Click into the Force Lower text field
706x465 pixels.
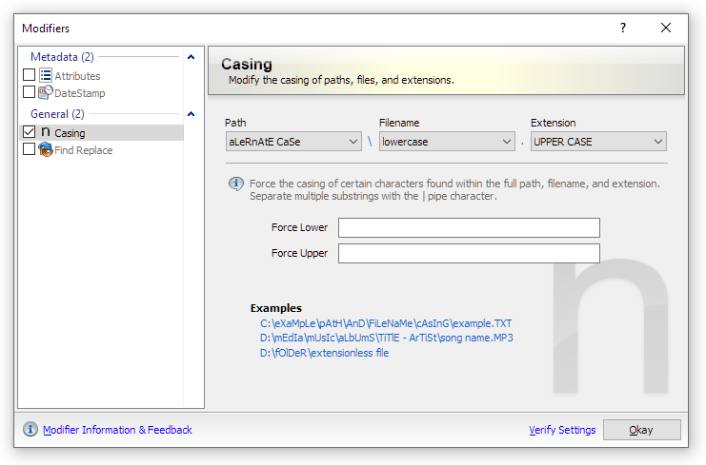tap(468, 227)
